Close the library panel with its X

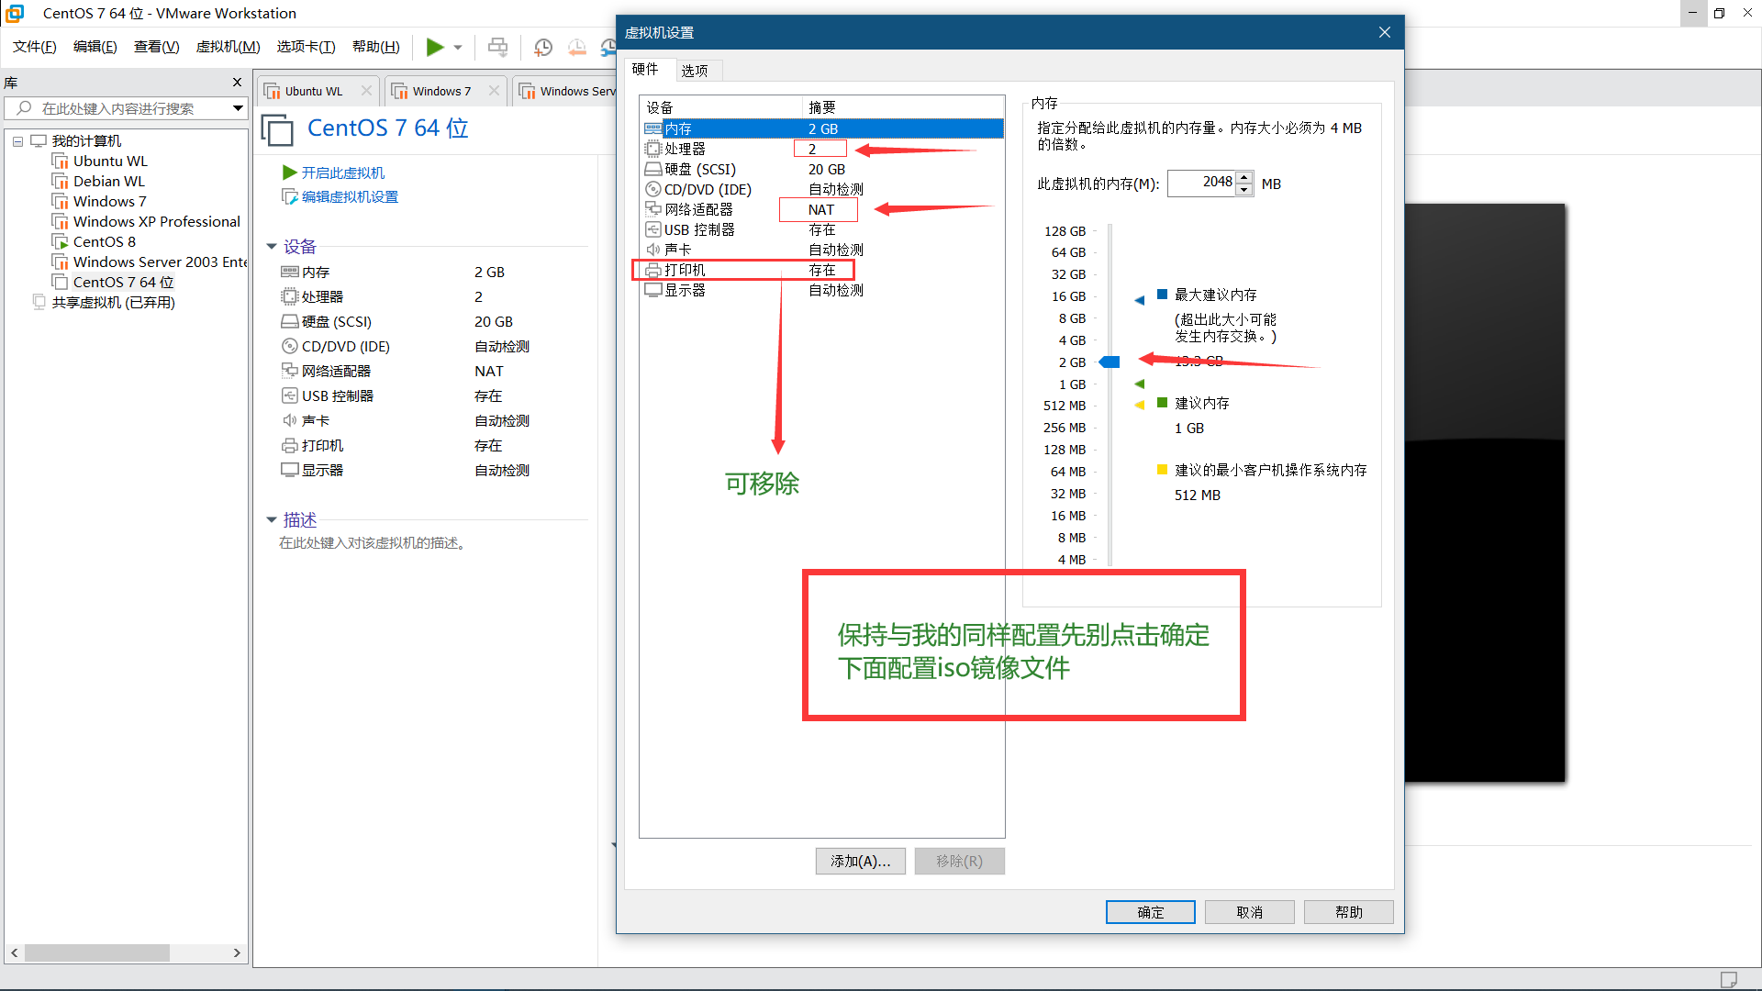pyautogui.click(x=237, y=83)
